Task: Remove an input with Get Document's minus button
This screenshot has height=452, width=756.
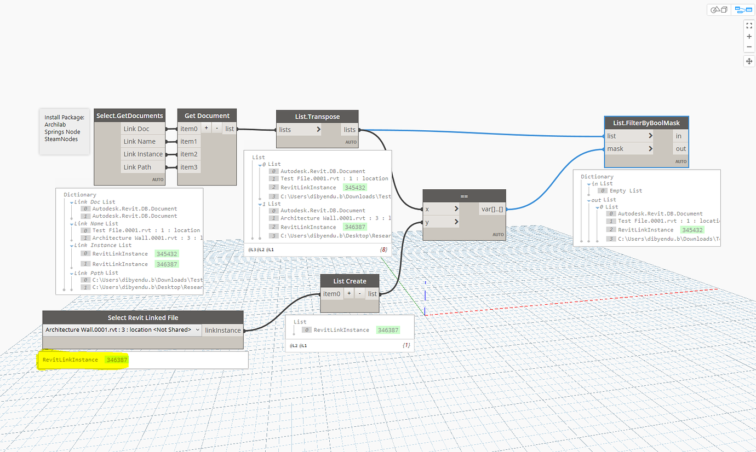Action: 216,128
